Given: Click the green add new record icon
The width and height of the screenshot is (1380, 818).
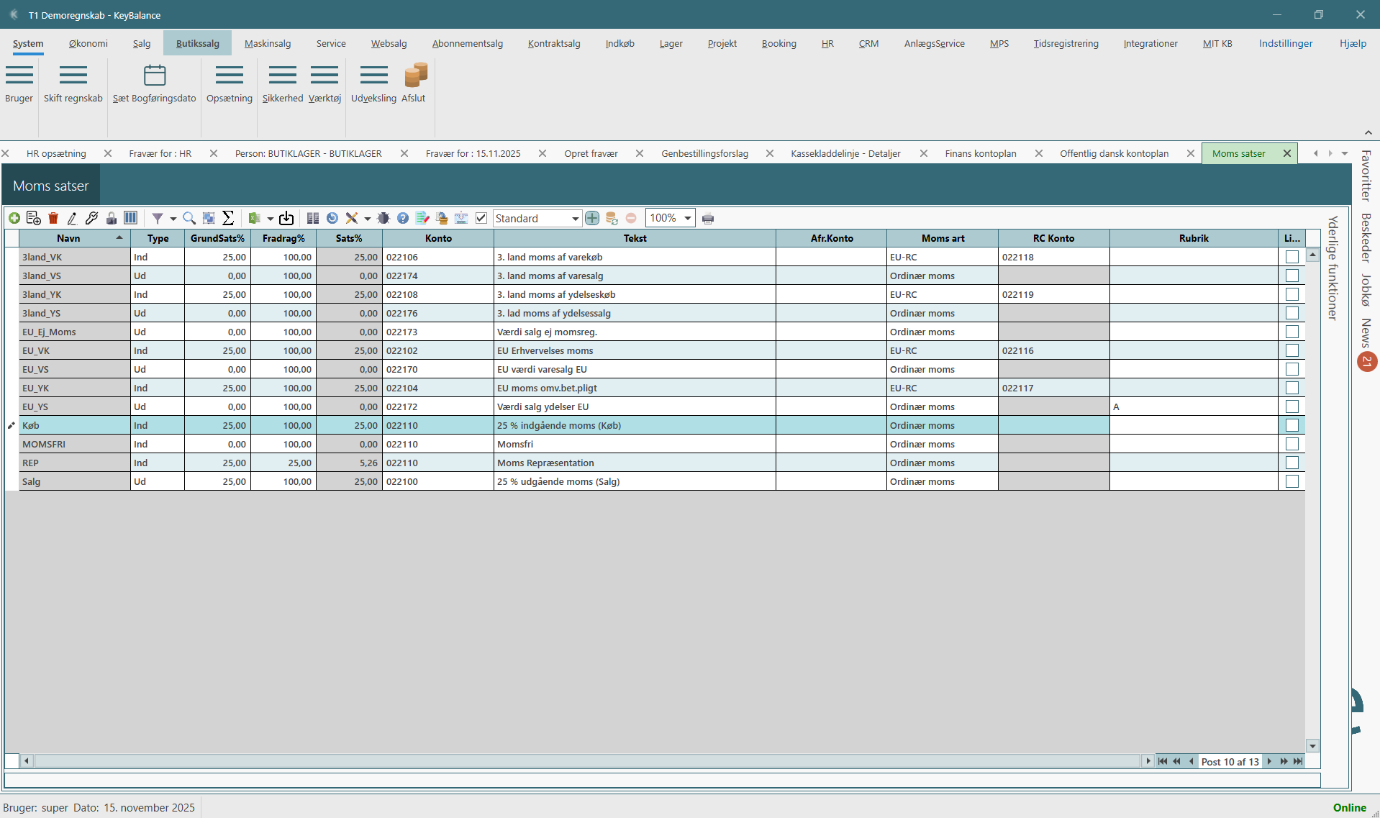Looking at the screenshot, I should (14, 218).
